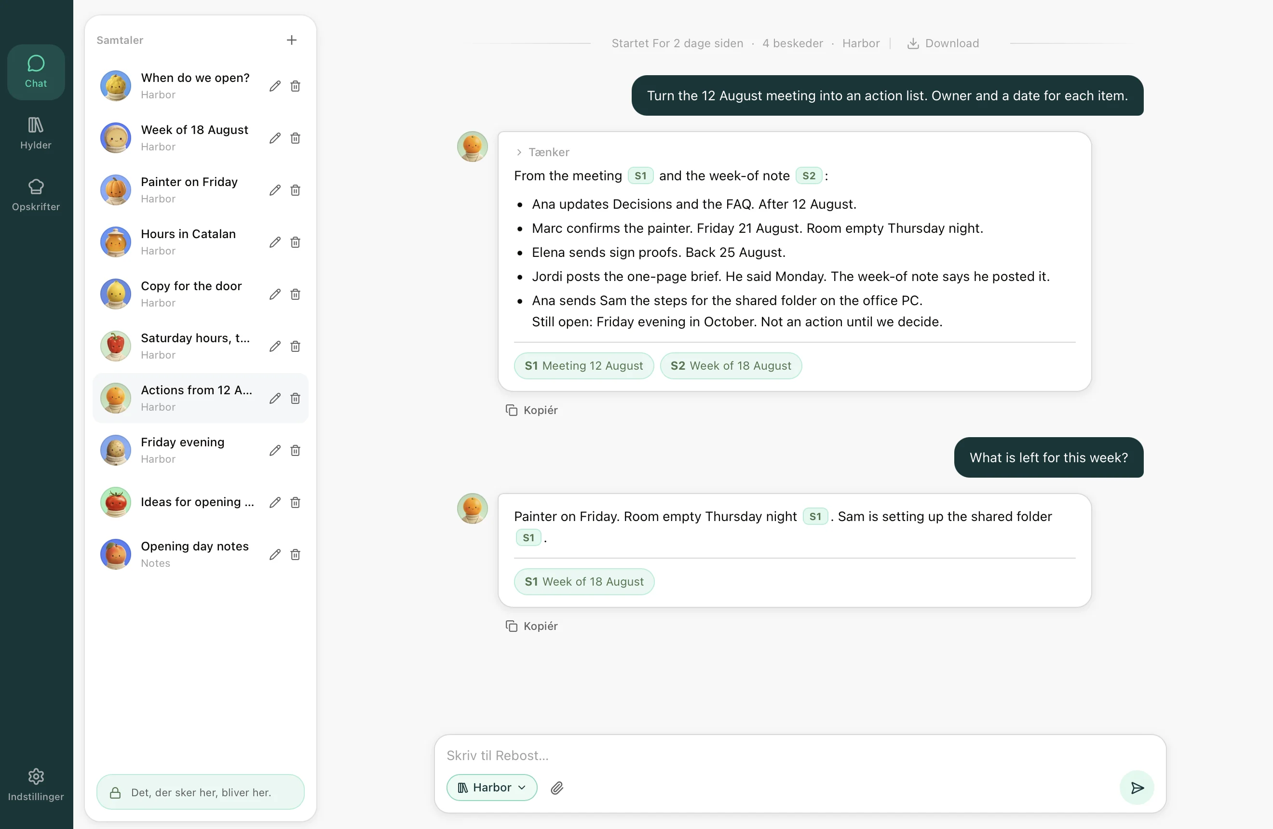1273x829 pixels.
Task: Select the 'Opening day notes' conversation avatar
Action: [x=116, y=554]
